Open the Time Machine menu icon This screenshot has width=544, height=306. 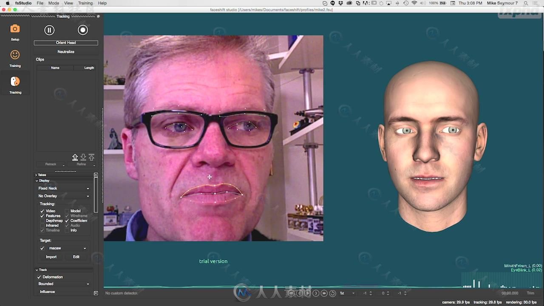tap(406, 3)
